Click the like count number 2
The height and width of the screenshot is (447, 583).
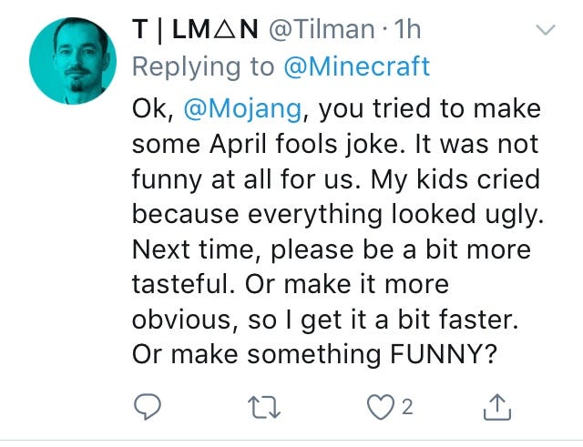pos(407,407)
